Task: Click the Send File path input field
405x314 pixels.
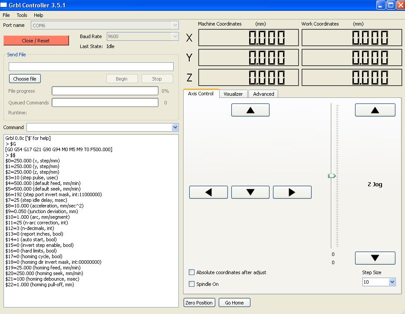Action: click(91, 67)
